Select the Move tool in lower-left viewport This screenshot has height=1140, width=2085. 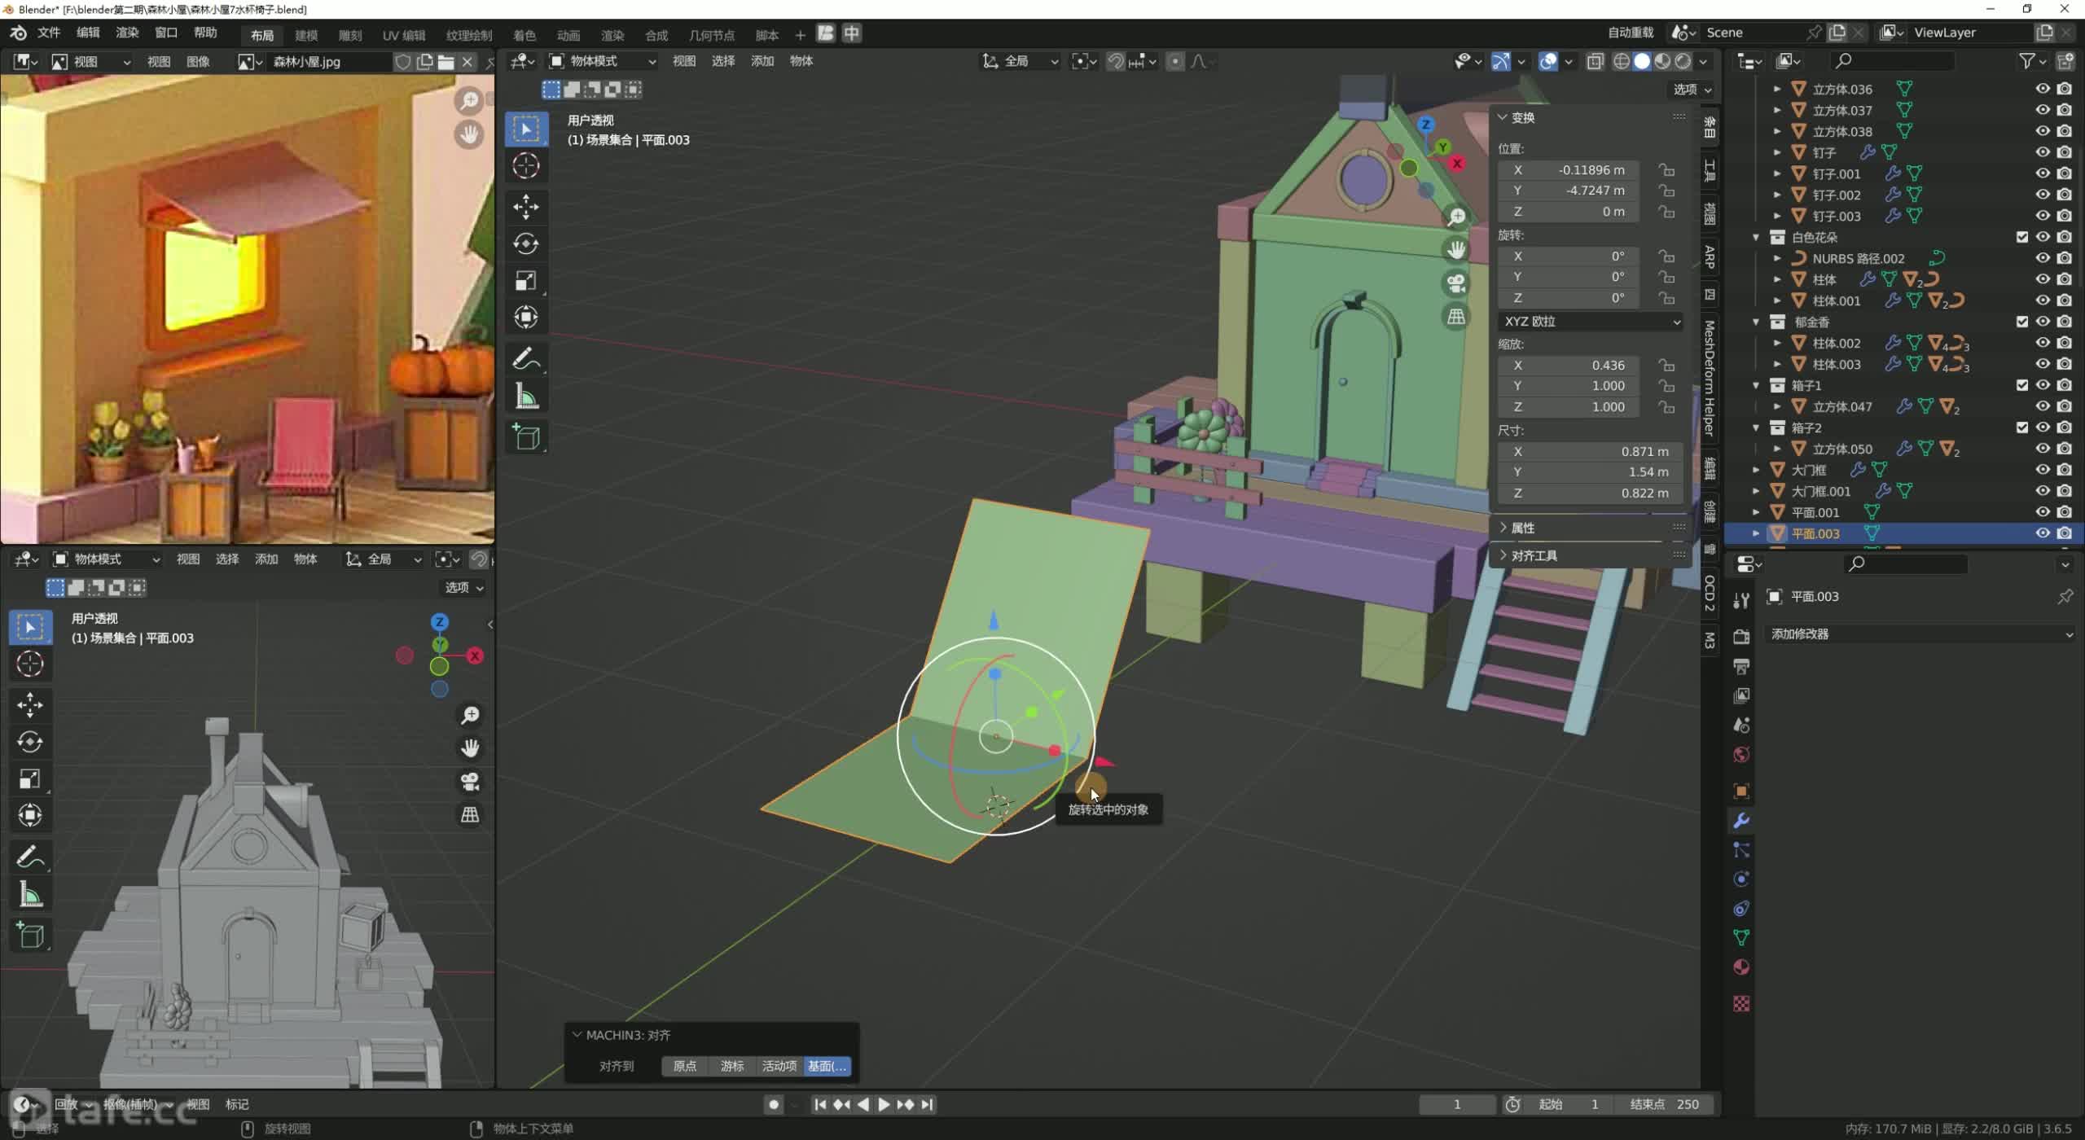point(30,704)
